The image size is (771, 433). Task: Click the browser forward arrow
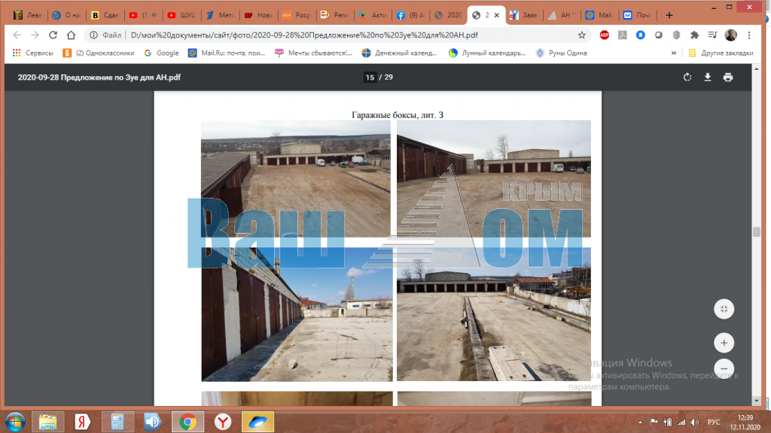pyautogui.click(x=35, y=35)
